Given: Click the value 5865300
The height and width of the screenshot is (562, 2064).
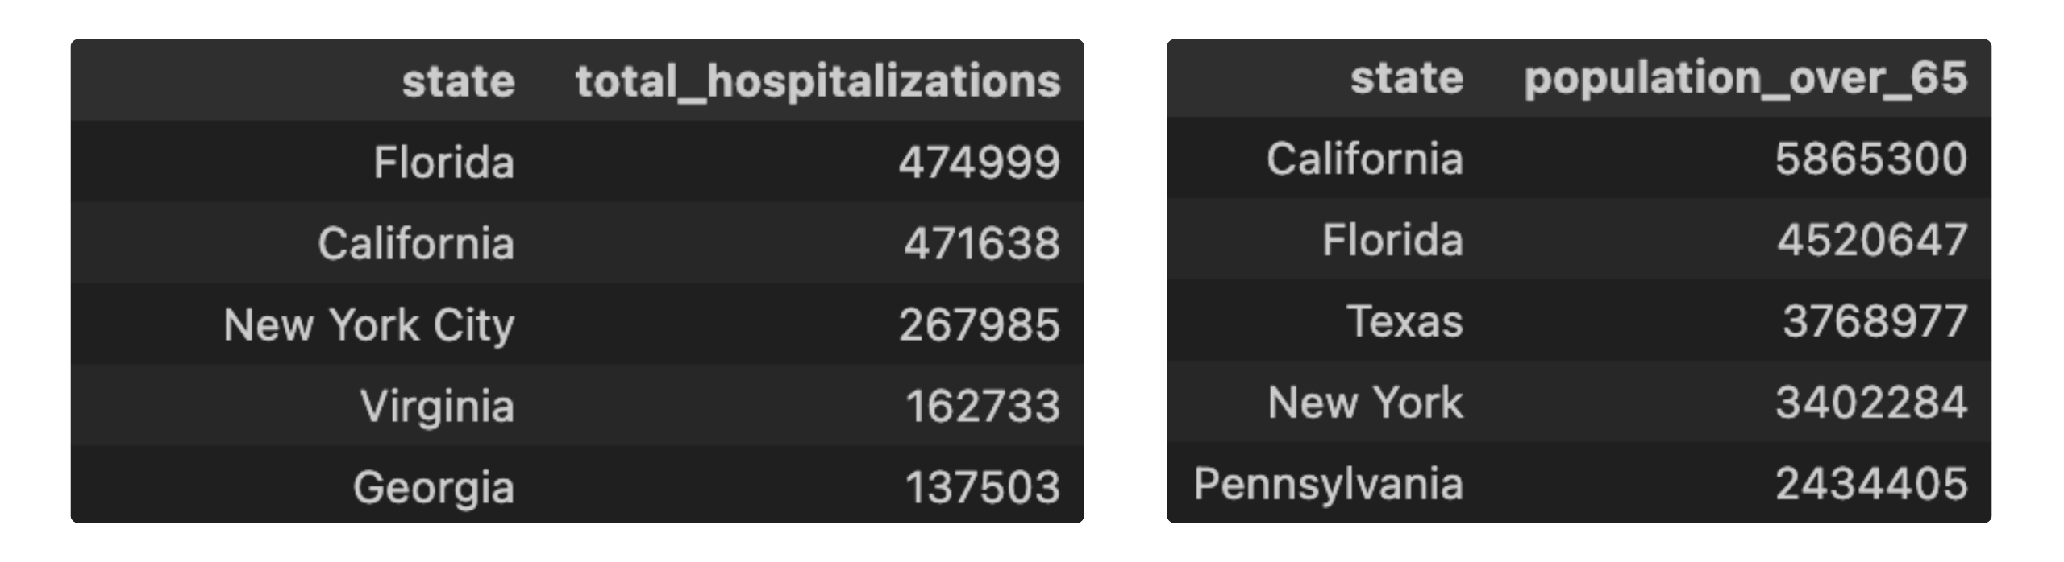Looking at the screenshot, I should (x=1871, y=159).
